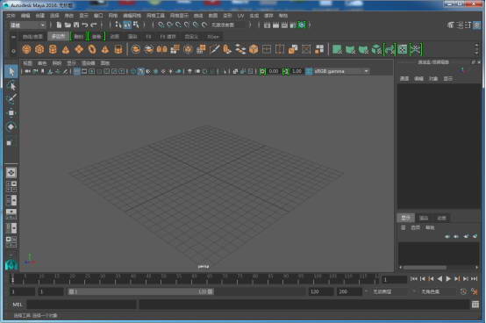Create a polygon pipe from the shelf
Viewport: 486px width, 323px height.
(x=118, y=49)
